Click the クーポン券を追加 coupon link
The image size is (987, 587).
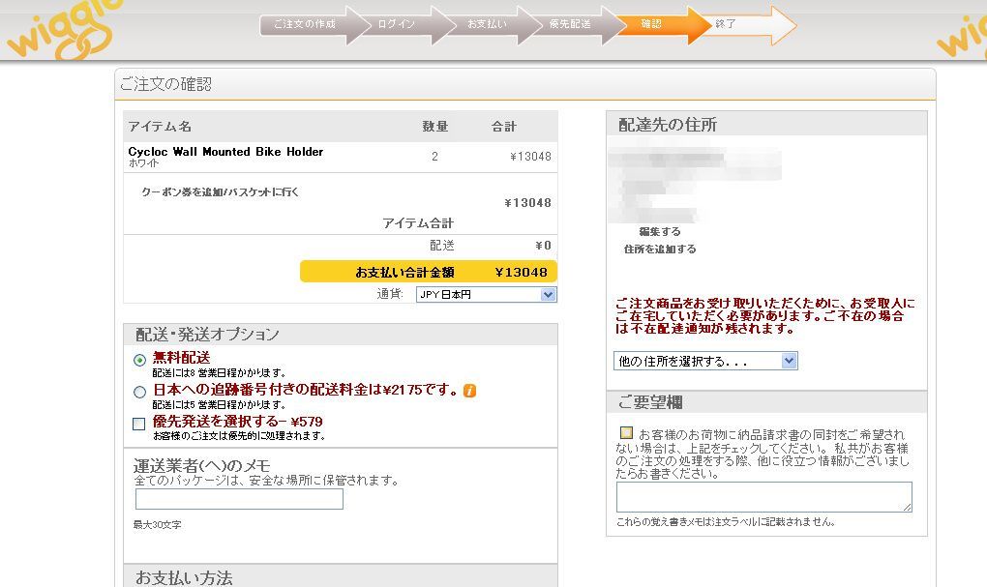coord(221,192)
